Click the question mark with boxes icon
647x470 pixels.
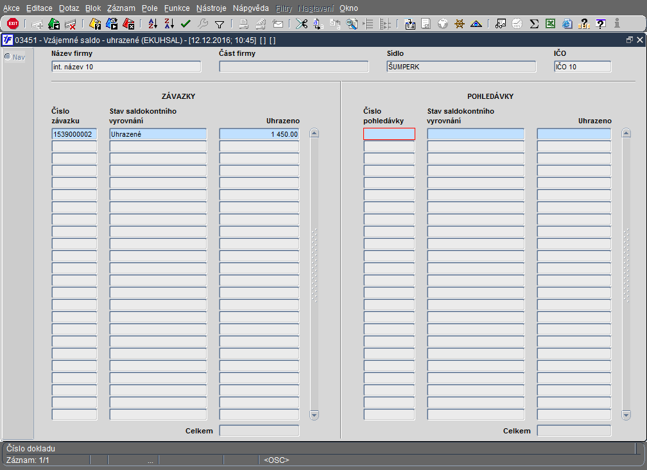pyautogui.click(x=584, y=24)
